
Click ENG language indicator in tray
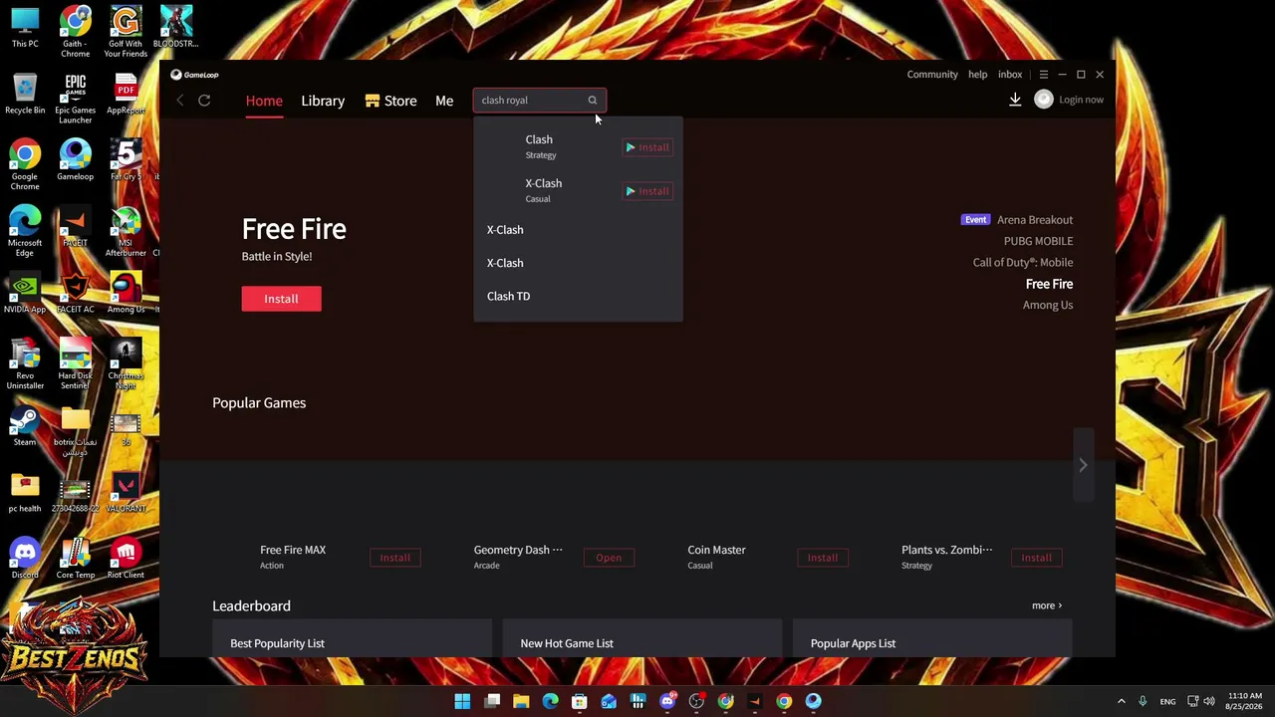[1167, 702]
